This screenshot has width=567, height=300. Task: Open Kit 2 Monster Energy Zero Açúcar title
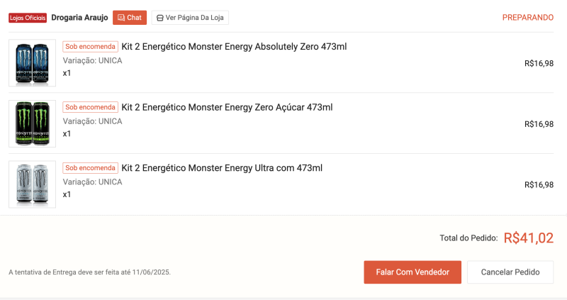click(x=227, y=107)
